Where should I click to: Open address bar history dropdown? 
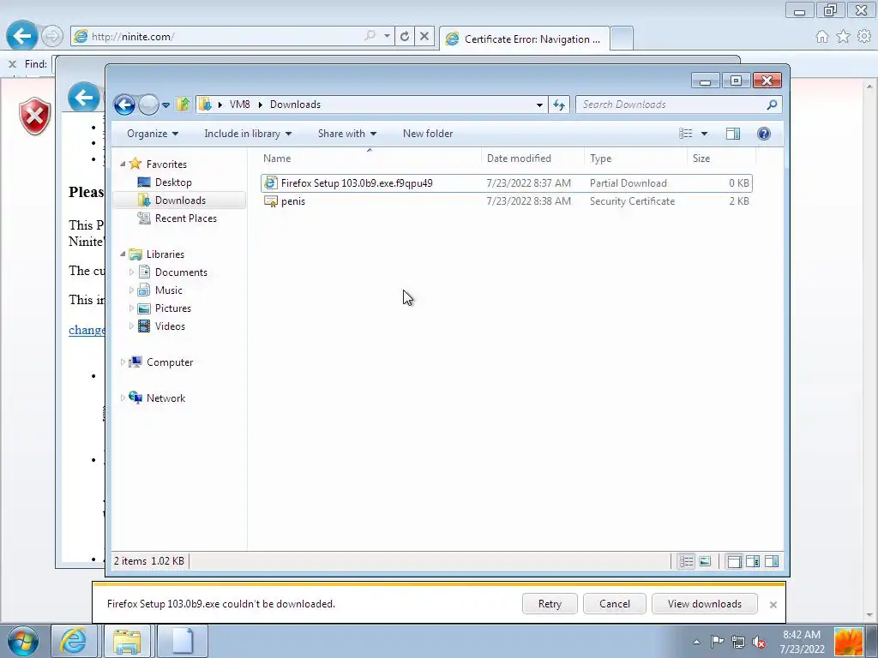tap(539, 105)
